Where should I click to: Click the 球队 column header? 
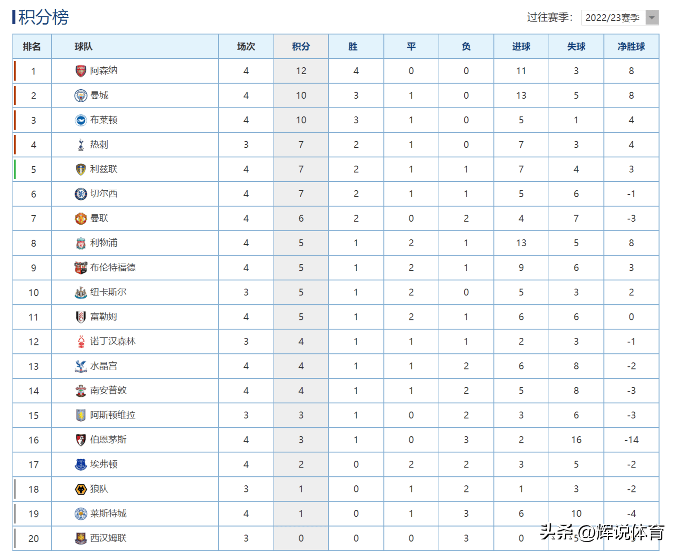pos(135,46)
